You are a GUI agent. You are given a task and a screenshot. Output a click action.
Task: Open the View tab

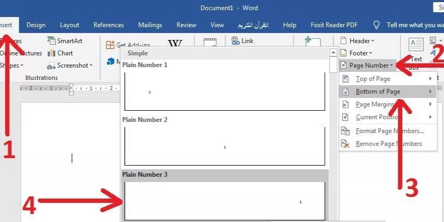coord(217,25)
